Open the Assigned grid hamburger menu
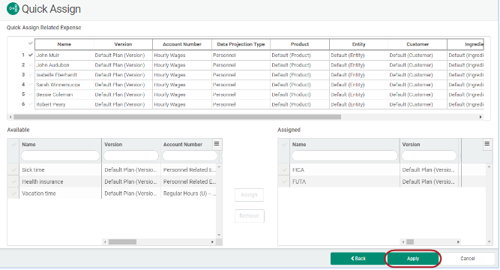Screen dimensions: 500x270 pos(487,144)
